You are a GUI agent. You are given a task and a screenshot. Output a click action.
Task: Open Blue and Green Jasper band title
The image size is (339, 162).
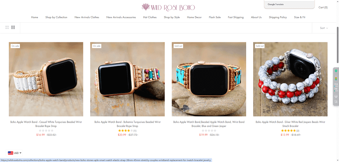point(209,124)
